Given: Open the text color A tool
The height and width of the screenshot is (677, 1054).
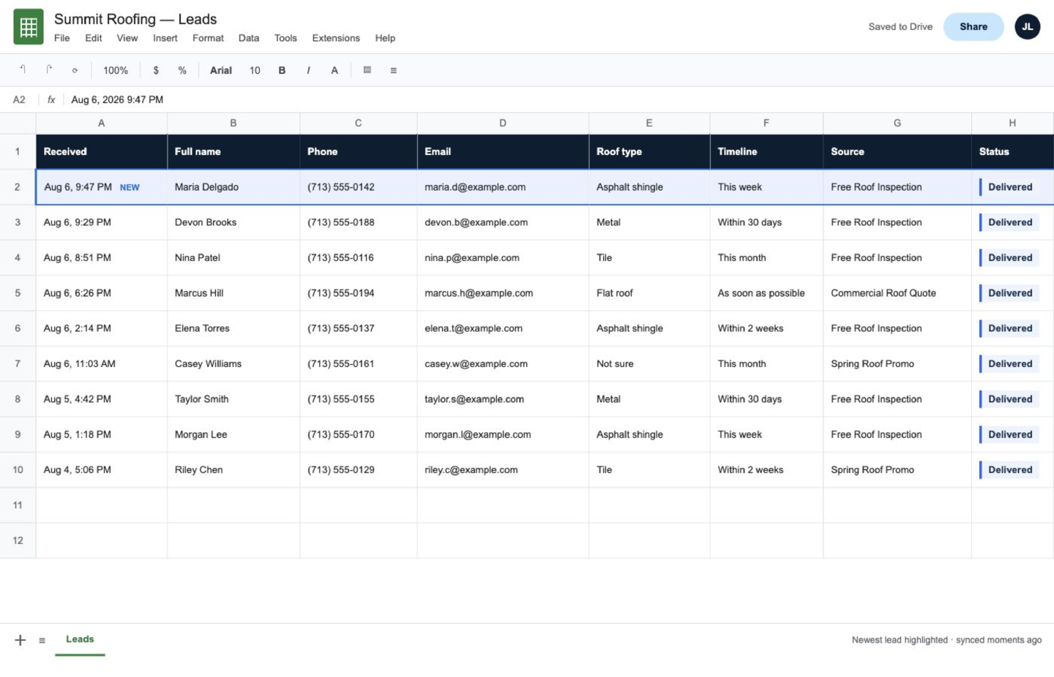Looking at the screenshot, I should tap(334, 70).
